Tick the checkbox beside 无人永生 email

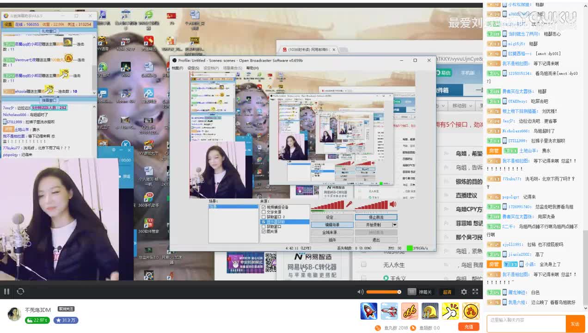363,265
